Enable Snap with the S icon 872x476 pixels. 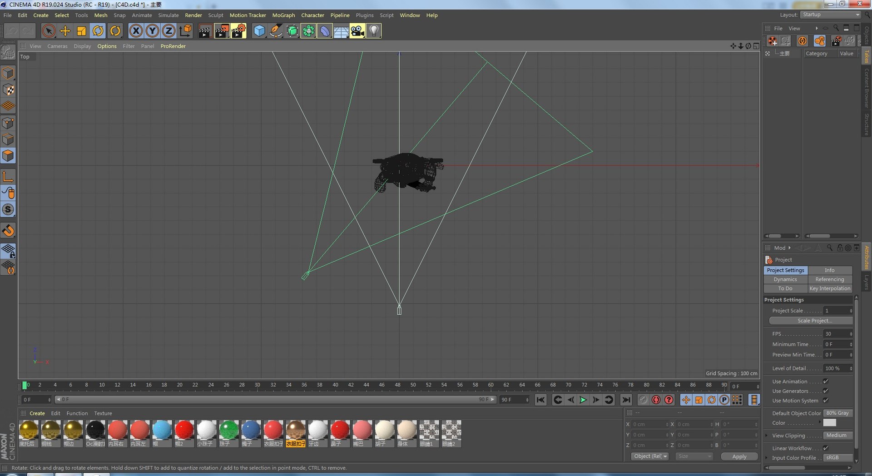[9, 209]
